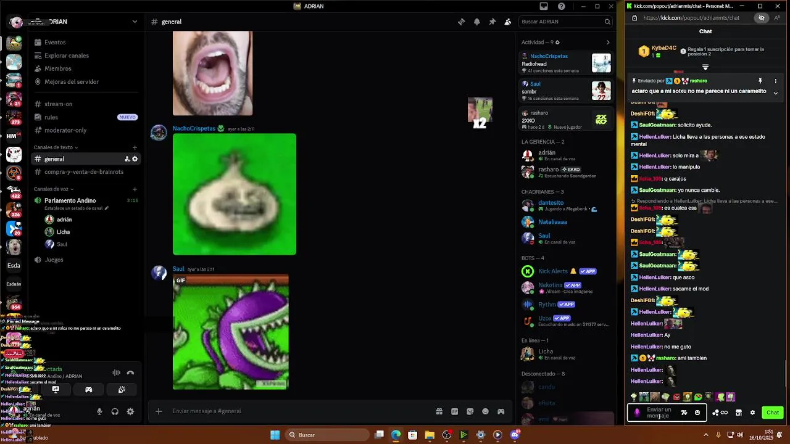Open the Threads icon in the channel header
Image resolution: width=790 pixels, height=444 pixels.
point(461,22)
